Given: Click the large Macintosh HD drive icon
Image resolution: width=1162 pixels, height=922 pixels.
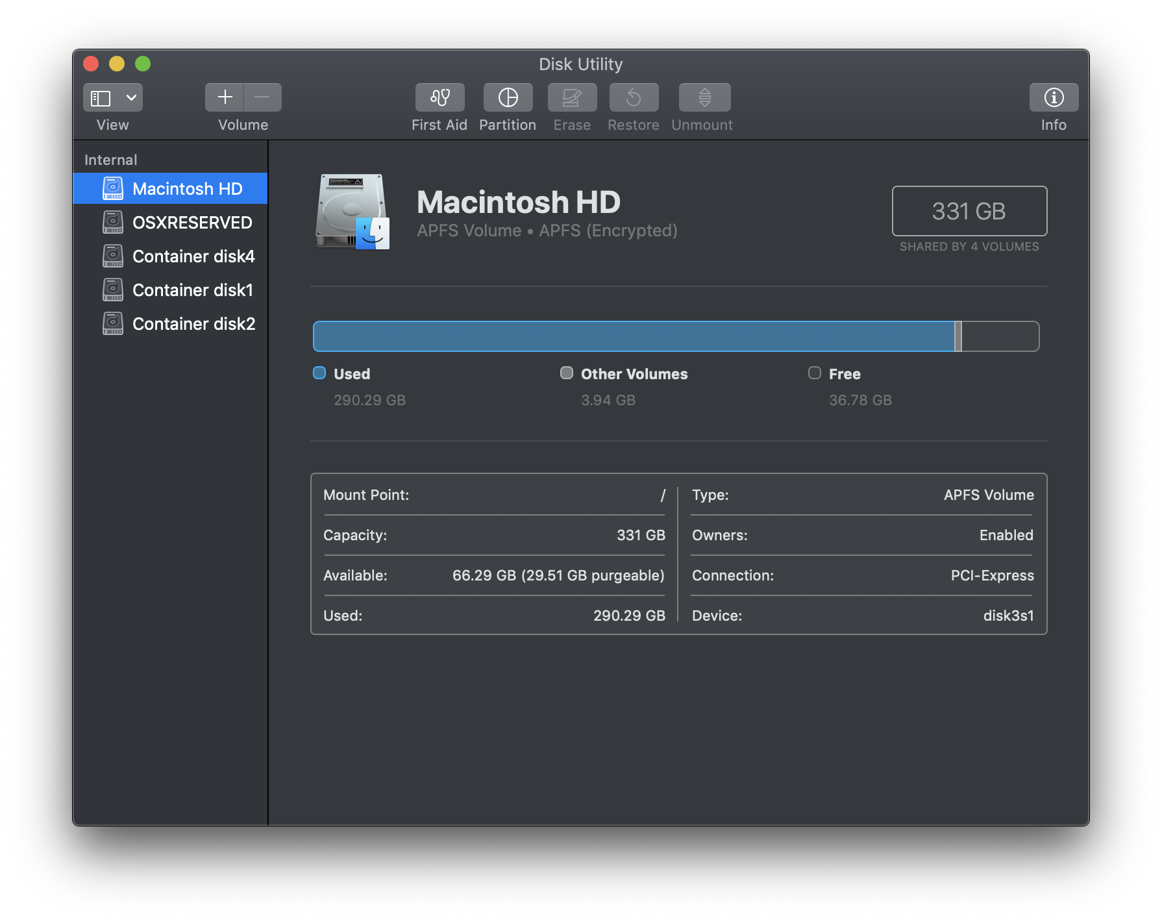Looking at the screenshot, I should [352, 211].
